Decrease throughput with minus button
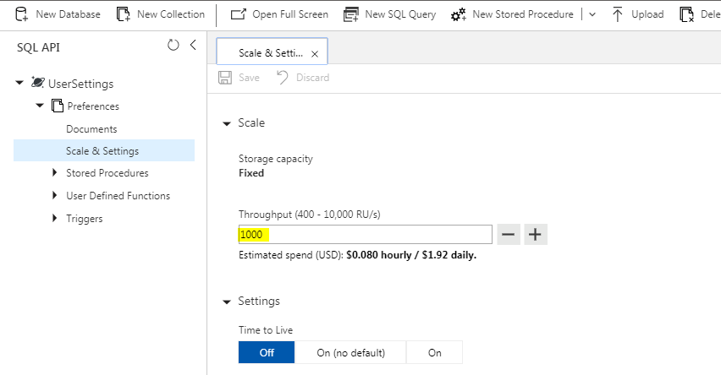This screenshot has height=375, width=721. click(x=508, y=235)
